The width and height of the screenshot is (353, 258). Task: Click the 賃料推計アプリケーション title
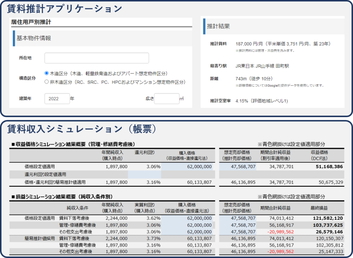point(64,9)
